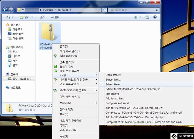Go back with the Explorer back arrow
Viewport: 194px width, 139px height.
[5, 10]
